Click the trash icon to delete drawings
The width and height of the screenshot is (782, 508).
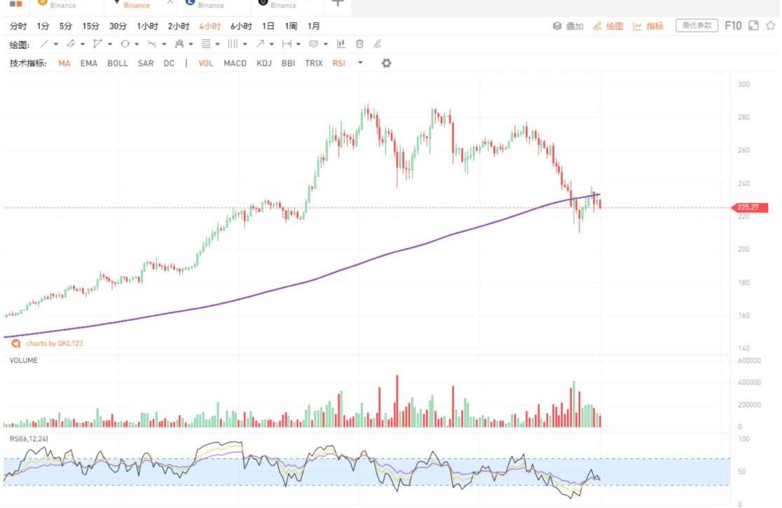pyautogui.click(x=359, y=44)
